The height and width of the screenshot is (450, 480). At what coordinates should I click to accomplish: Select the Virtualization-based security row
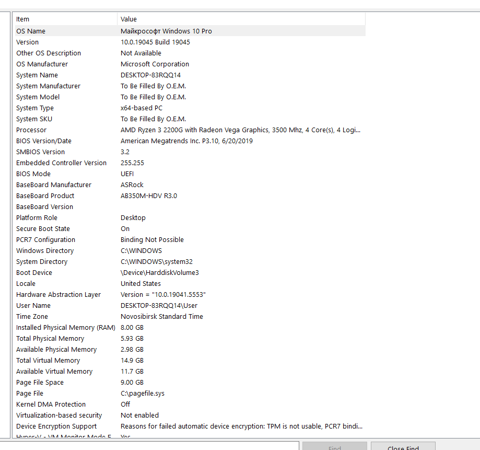(x=190, y=416)
